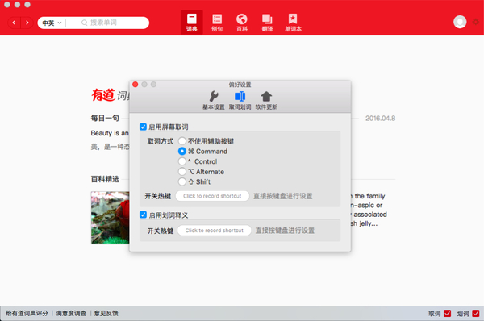Click the 意见反馈 link
Screen dimensions: 484x321
[x=106, y=313]
